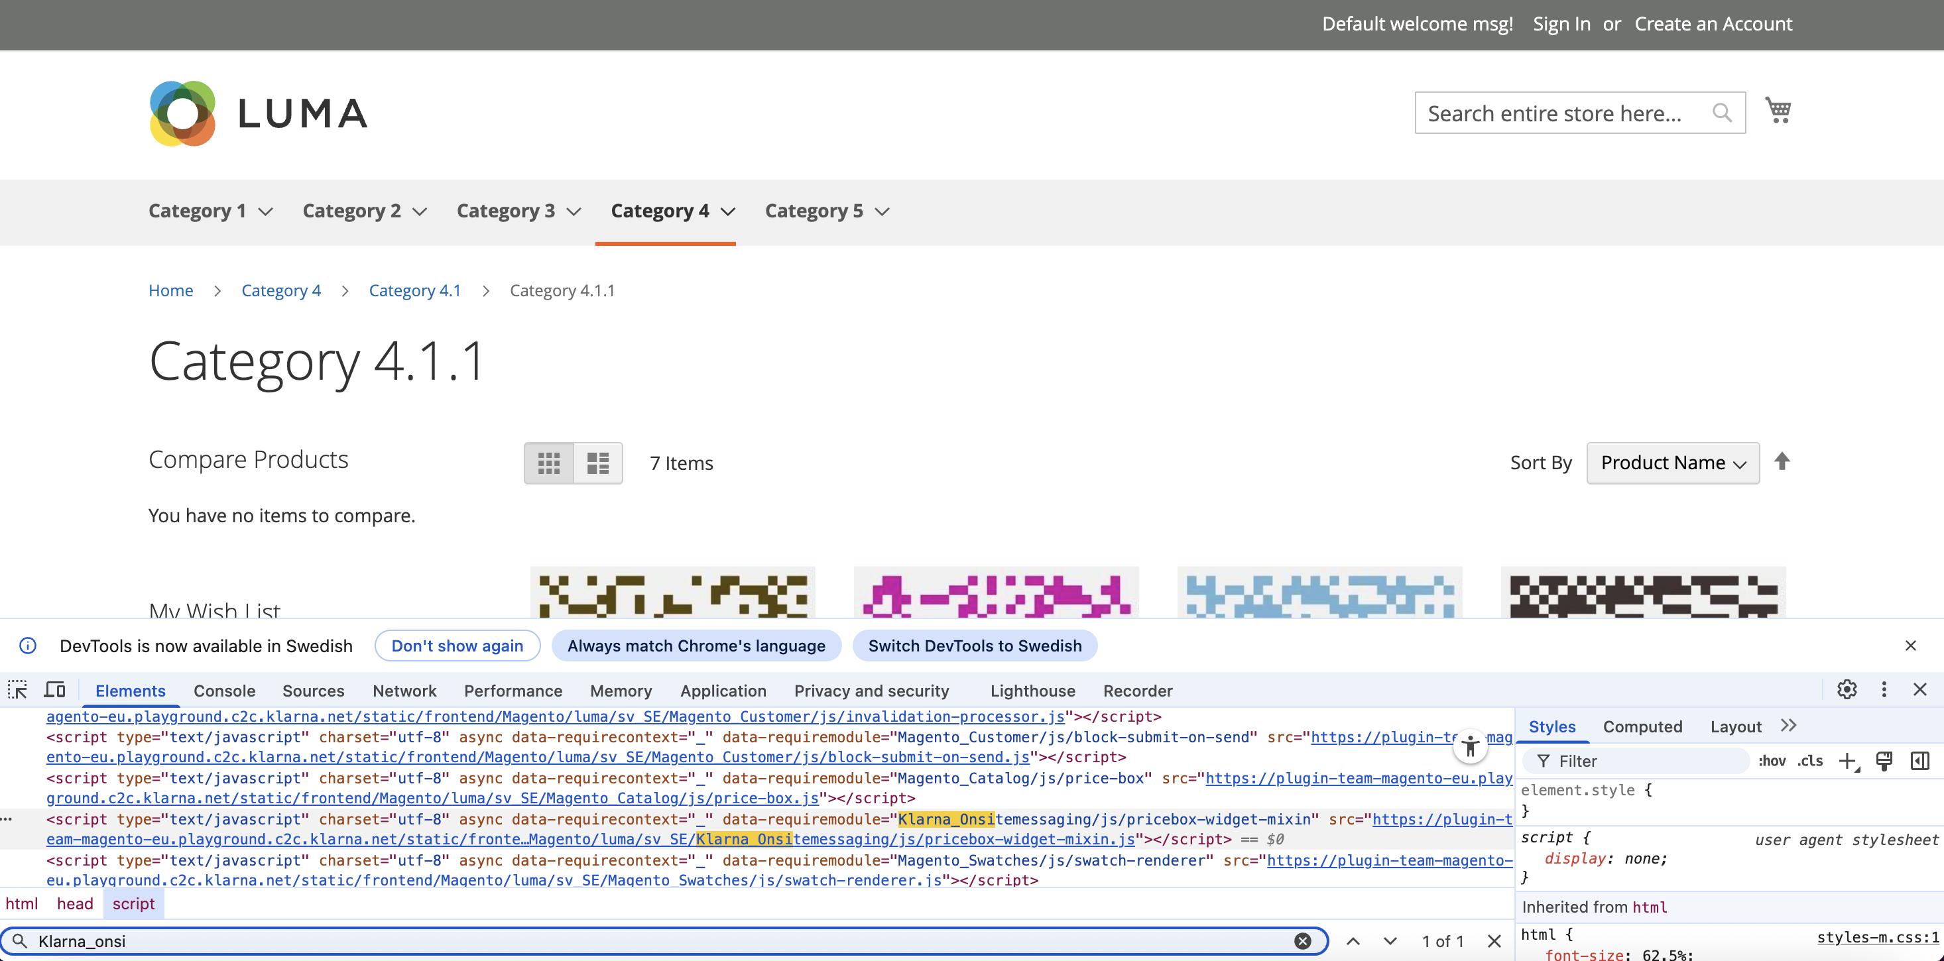Focus the Styles Filter field
1944x961 pixels.
[1636, 761]
